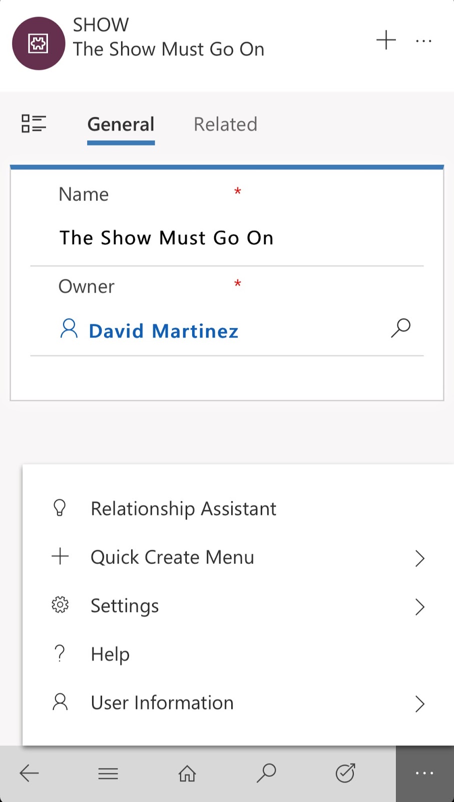
Task: Go back with the arrow icon
Action: pos(29,773)
